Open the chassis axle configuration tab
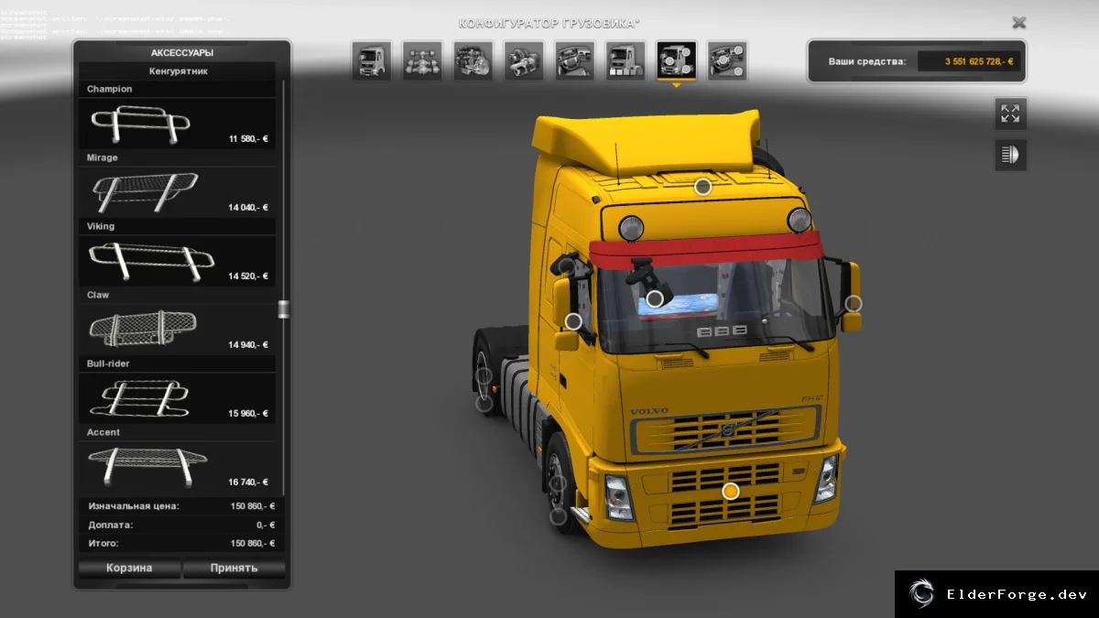The height and width of the screenshot is (618, 1099). (x=422, y=60)
